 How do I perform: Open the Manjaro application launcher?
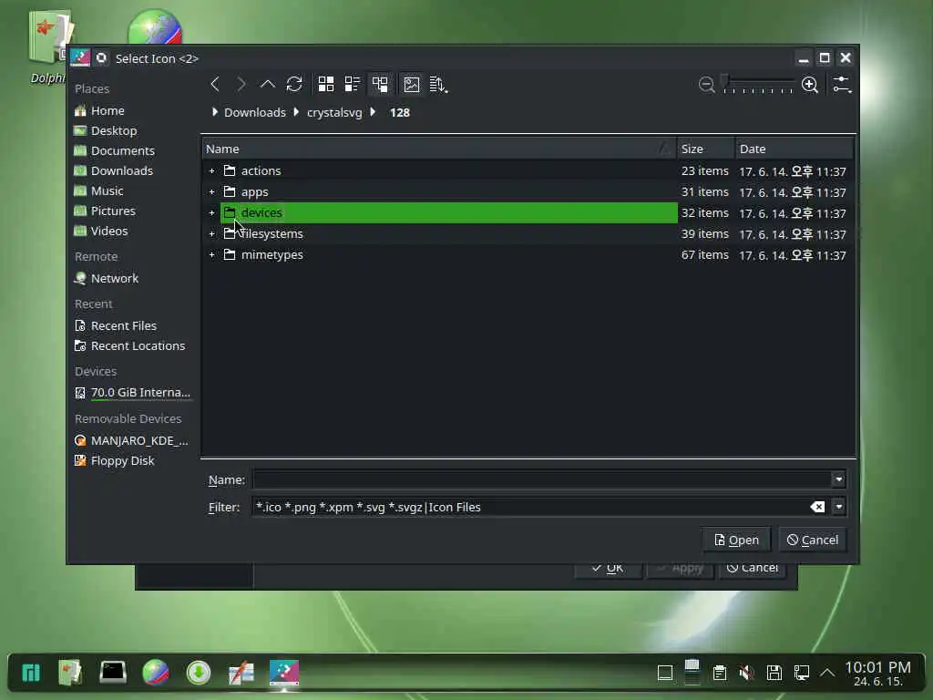click(31, 673)
